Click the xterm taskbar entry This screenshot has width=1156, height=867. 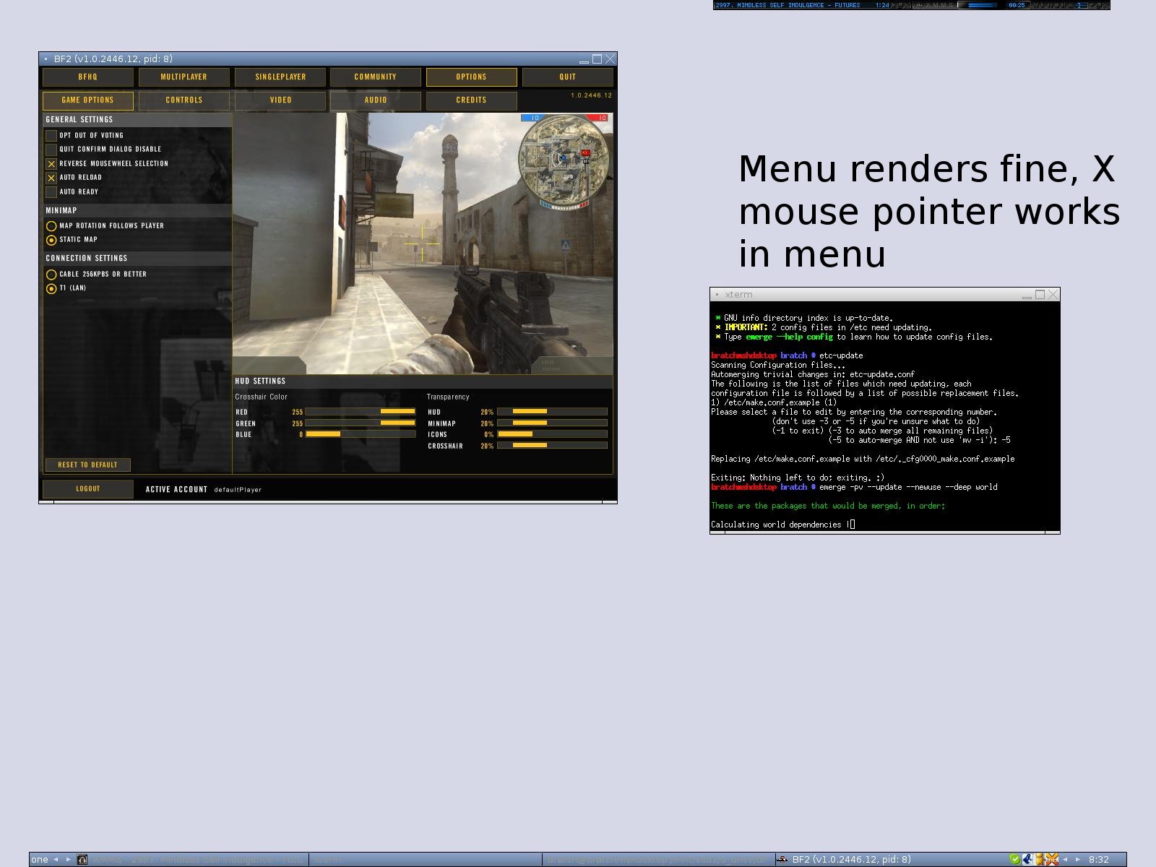coord(426,860)
